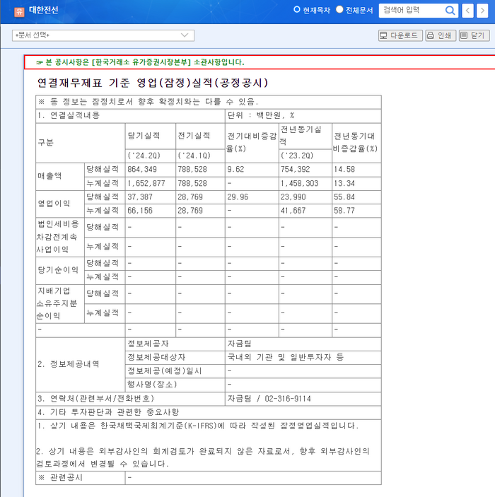This screenshot has height=497, width=495.
Task: Click 국내외 기관 및 일반투자자 등
Action: 286,358
